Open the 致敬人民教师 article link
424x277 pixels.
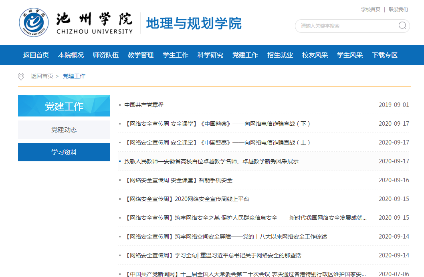point(211,161)
